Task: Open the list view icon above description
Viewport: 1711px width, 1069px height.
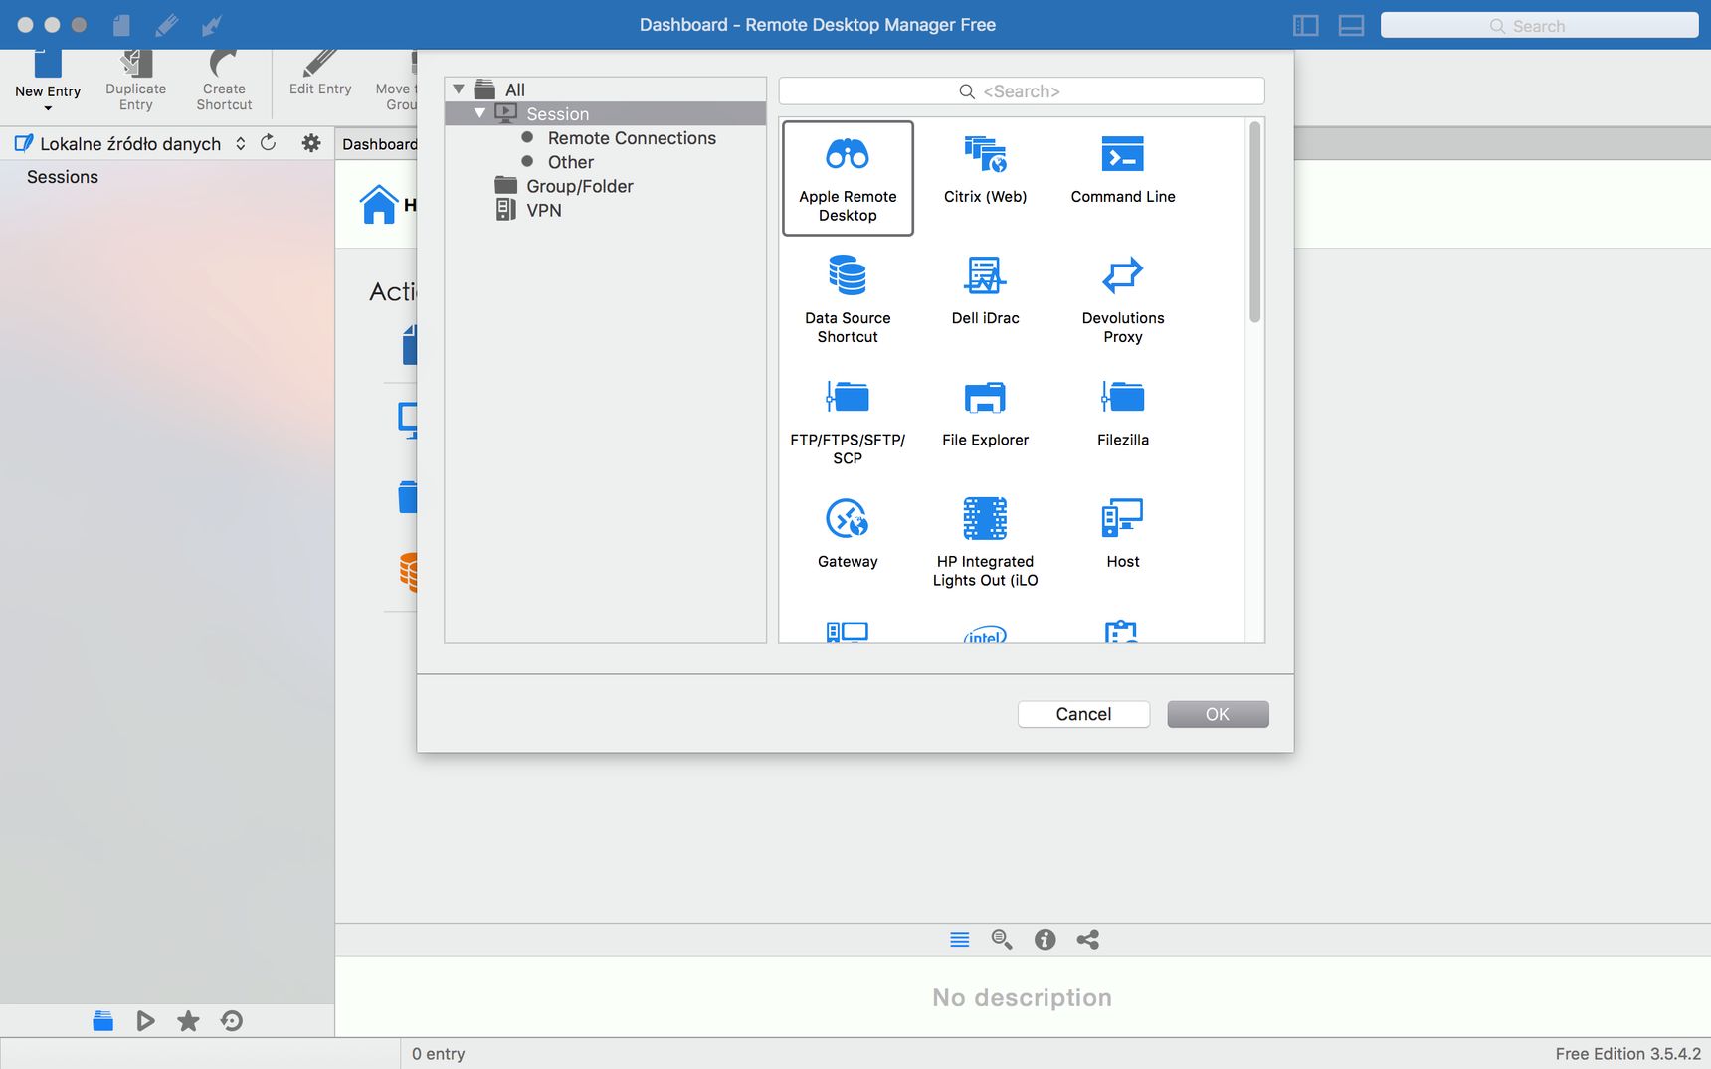Action: click(x=960, y=940)
